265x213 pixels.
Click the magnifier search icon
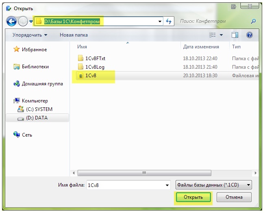point(253,21)
